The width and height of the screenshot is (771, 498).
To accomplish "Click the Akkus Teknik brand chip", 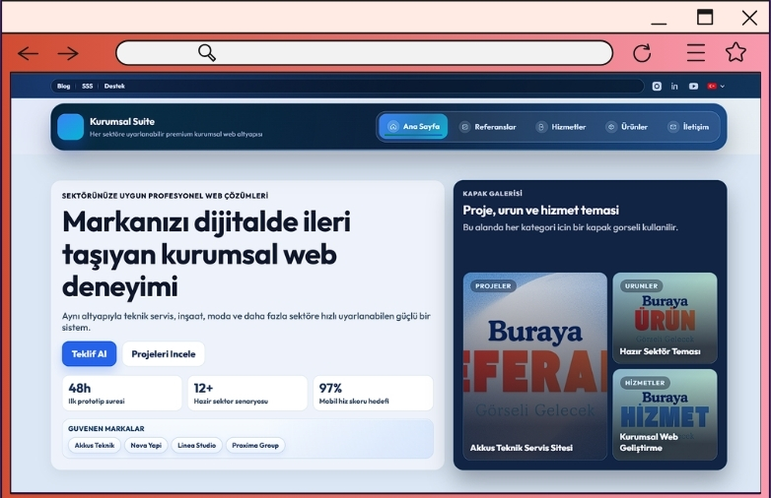I will (x=95, y=446).
